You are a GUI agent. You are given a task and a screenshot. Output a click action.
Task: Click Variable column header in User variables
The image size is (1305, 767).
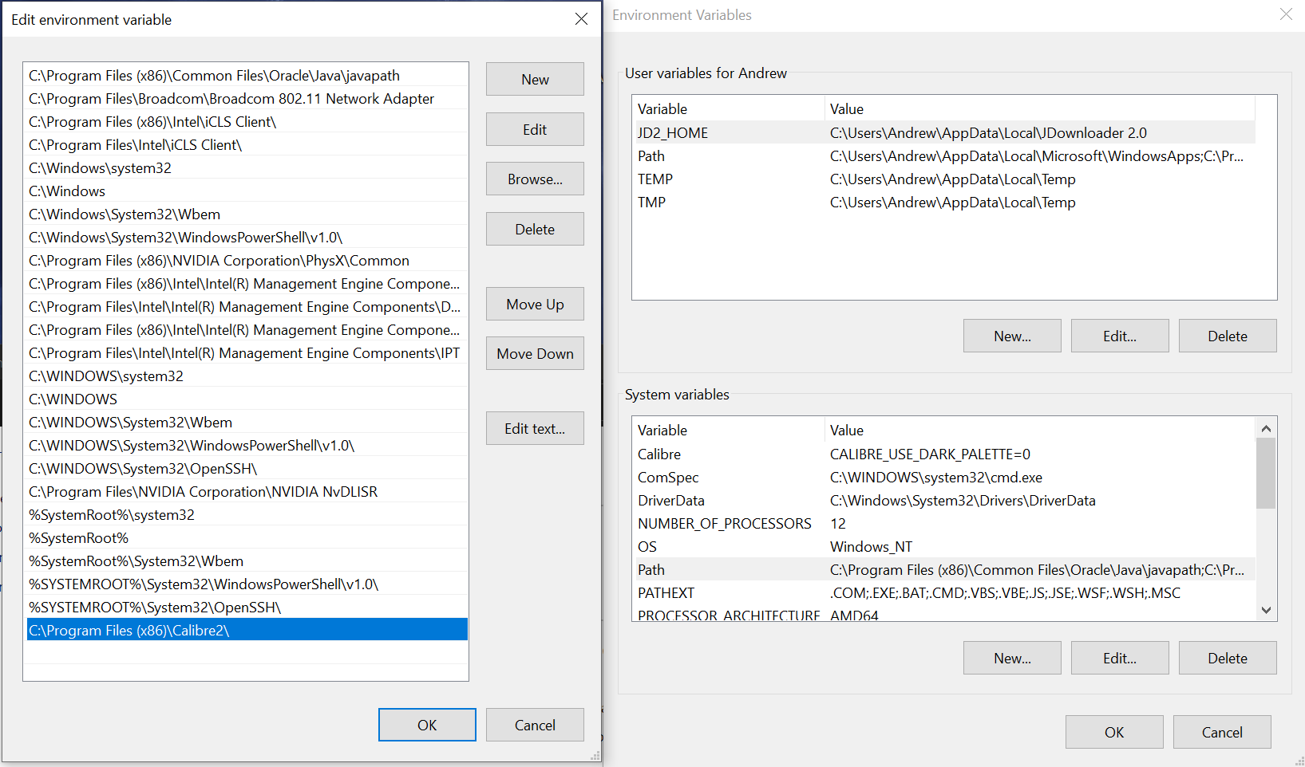(728, 108)
